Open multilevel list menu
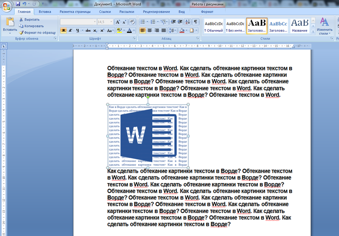 pyautogui.click(x=164, y=22)
